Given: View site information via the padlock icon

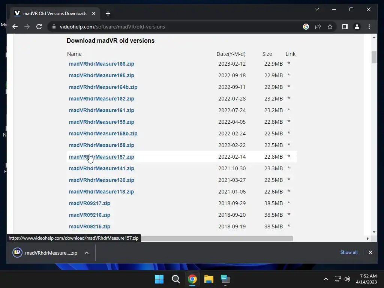Looking at the screenshot, I should coord(54,27).
